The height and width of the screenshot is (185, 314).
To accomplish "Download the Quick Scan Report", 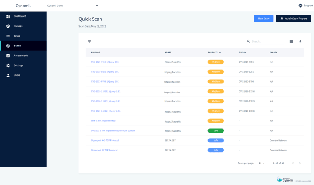I will coord(294,18).
